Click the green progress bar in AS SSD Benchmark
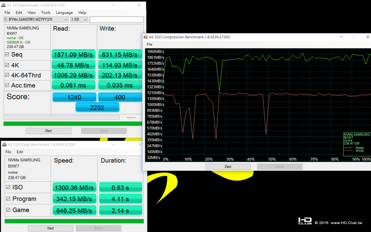Screen dimensions: 371x232 point(72,124)
